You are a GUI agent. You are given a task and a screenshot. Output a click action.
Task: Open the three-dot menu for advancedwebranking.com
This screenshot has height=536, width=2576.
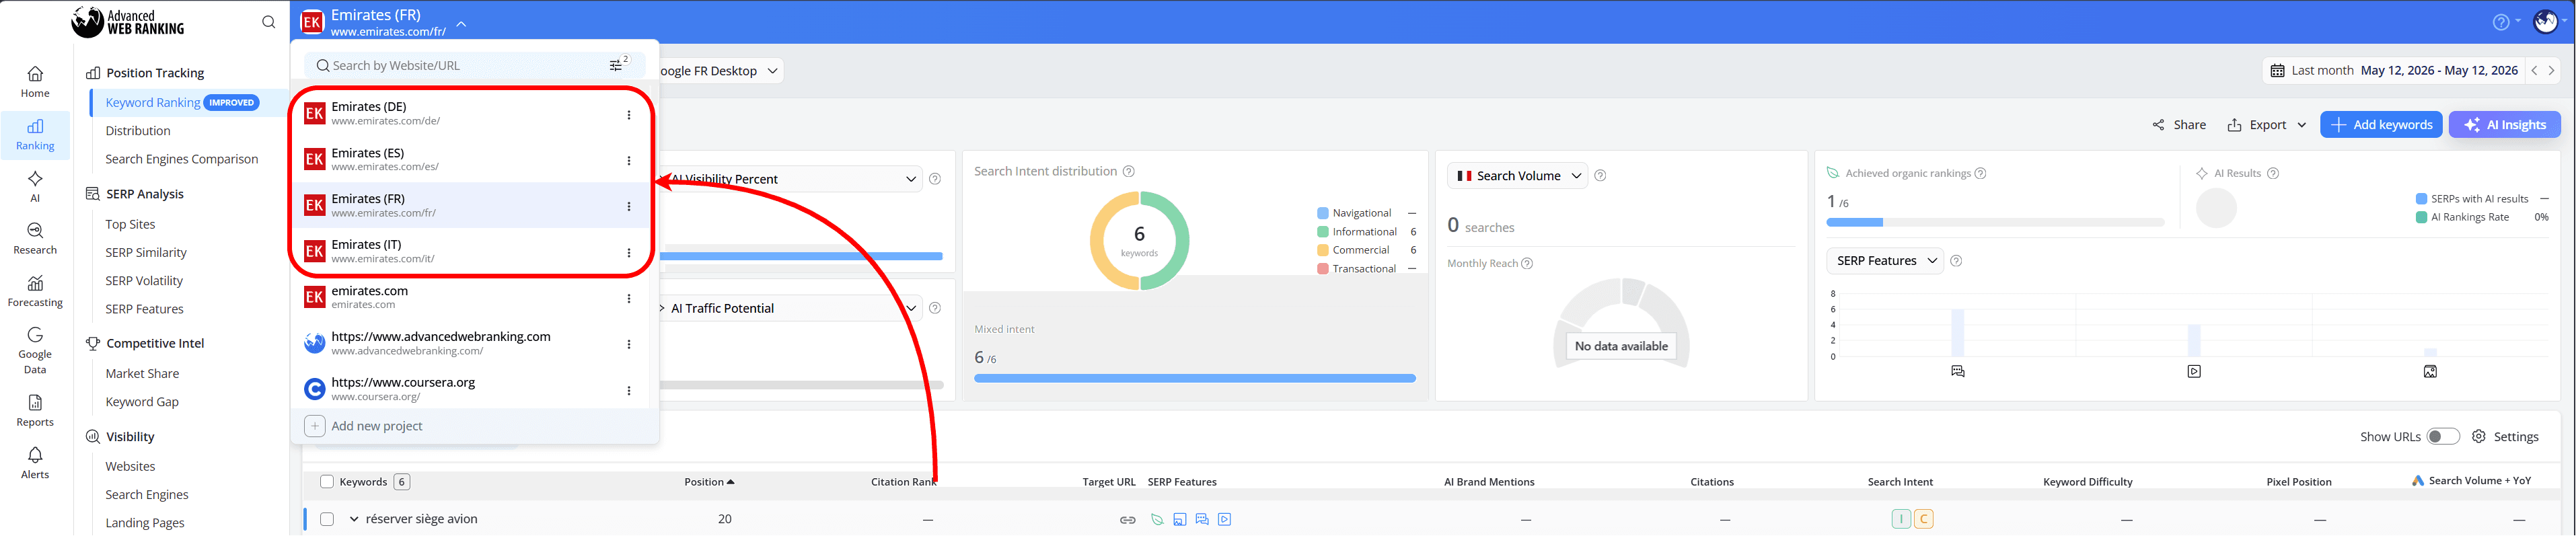tap(629, 345)
